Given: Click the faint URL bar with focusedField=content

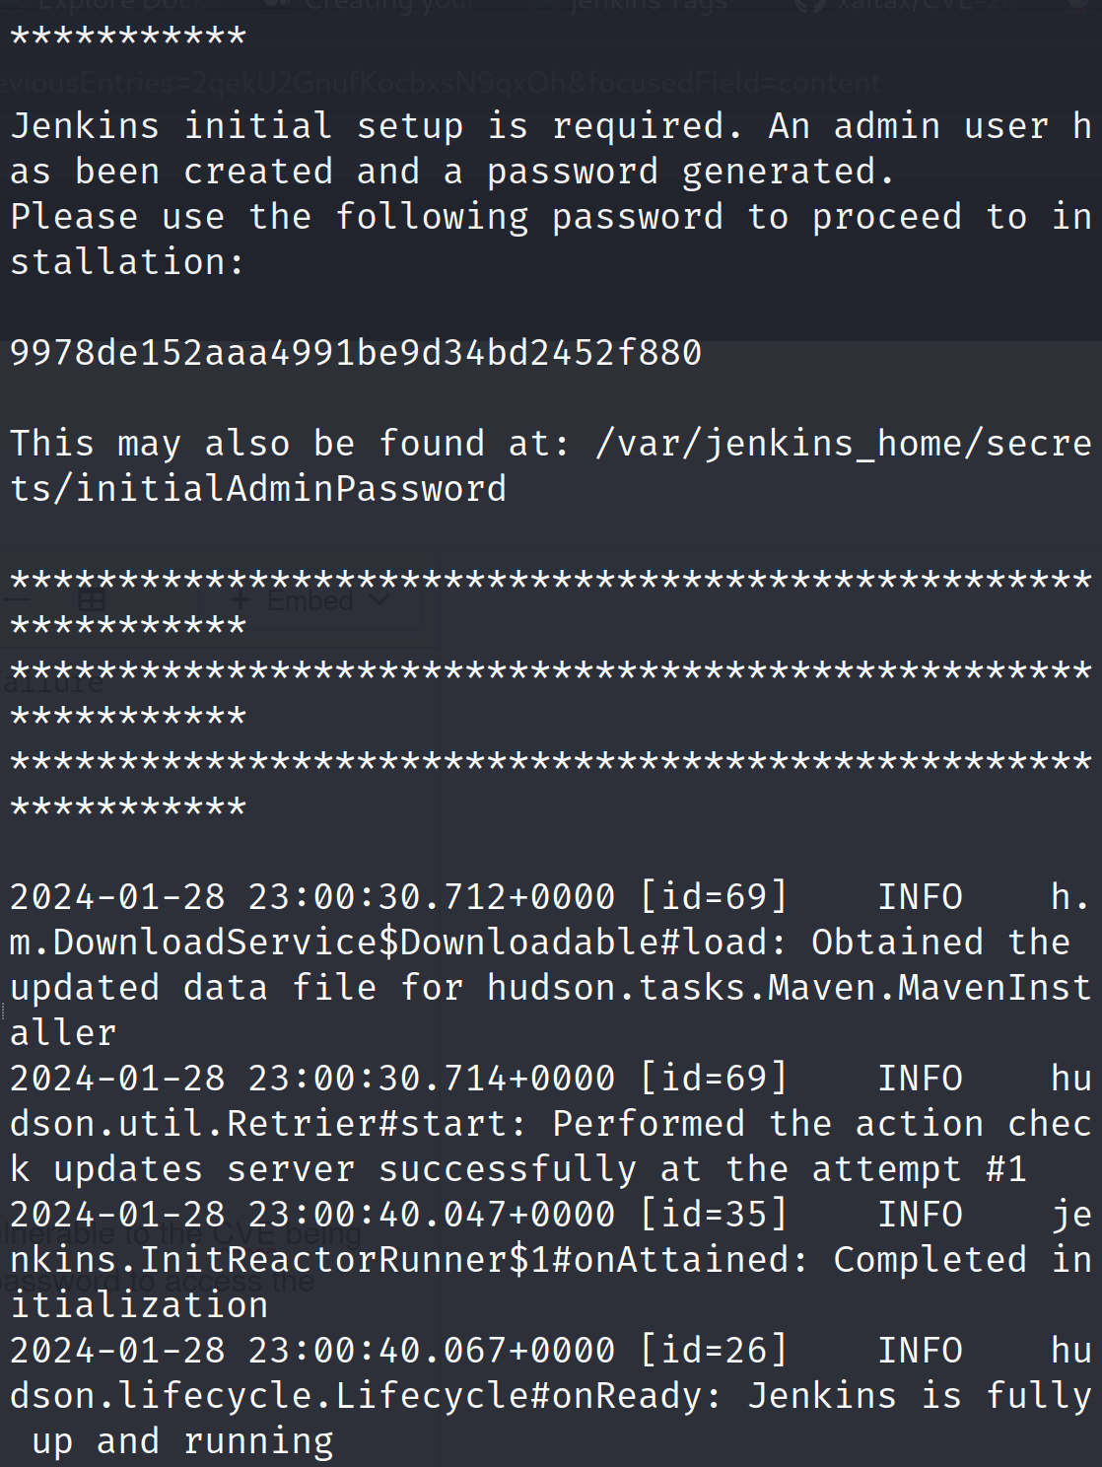Looking at the screenshot, I should pyautogui.click(x=441, y=83).
